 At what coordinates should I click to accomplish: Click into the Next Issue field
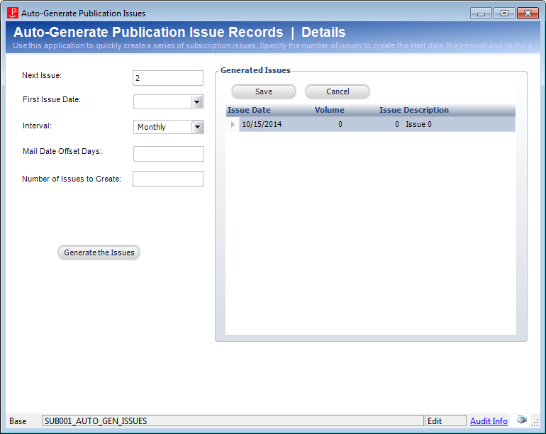point(168,78)
